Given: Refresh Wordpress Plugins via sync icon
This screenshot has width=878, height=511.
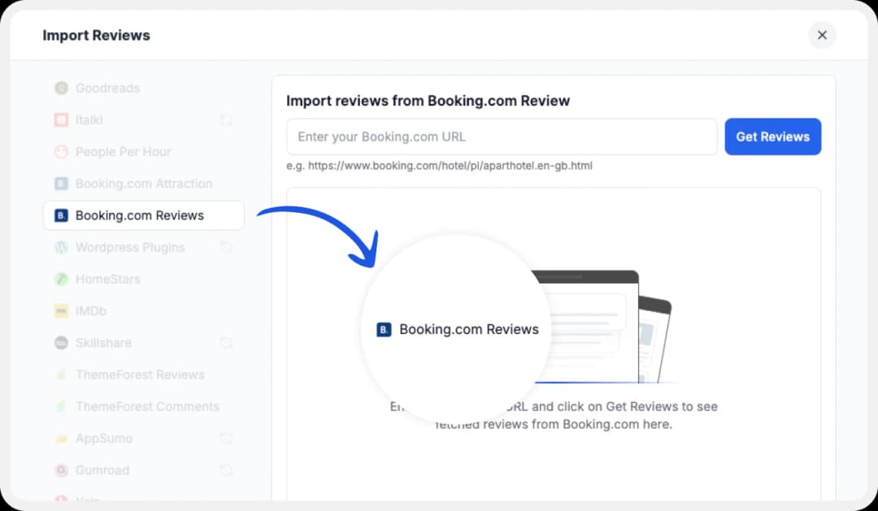Looking at the screenshot, I should [x=226, y=247].
